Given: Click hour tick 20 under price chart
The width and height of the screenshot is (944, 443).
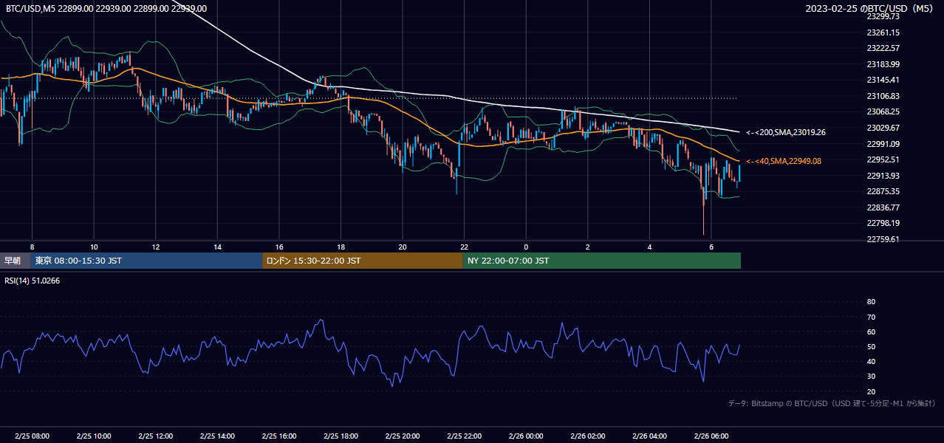Looking at the screenshot, I should tap(403, 247).
